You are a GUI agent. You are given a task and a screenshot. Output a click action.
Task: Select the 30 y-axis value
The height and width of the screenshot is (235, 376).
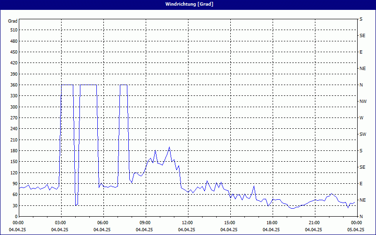[15, 206]
